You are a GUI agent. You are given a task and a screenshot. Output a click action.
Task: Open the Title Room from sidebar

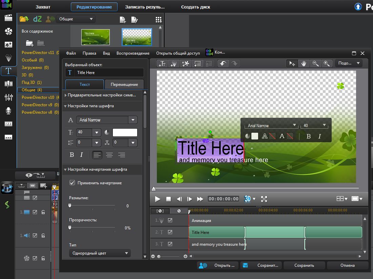(x=8, y=71)
